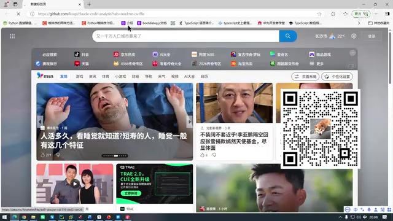This screenshot has width=393, height=221.
Task: Select the 日历 feed tab
Action: (x=204, y=76)
